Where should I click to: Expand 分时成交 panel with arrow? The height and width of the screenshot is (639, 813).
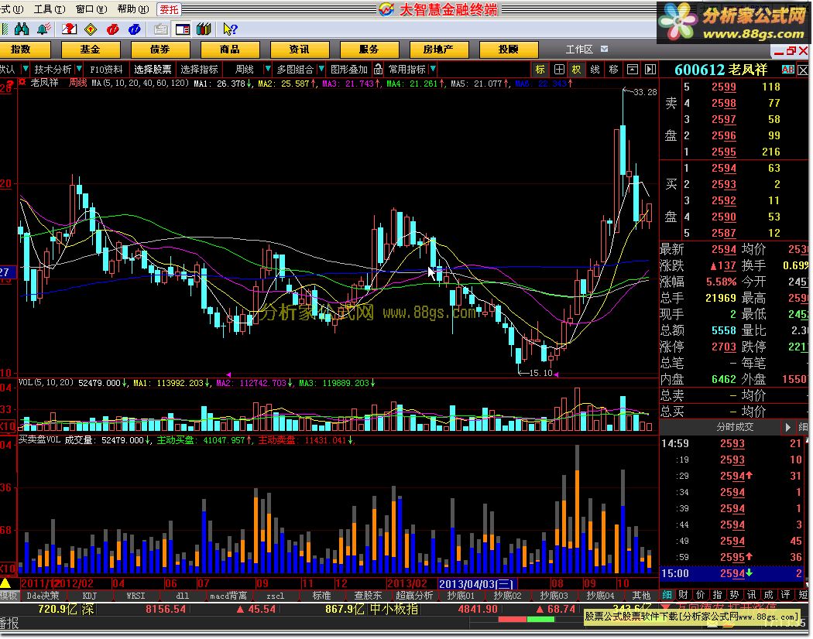[787, 427]
